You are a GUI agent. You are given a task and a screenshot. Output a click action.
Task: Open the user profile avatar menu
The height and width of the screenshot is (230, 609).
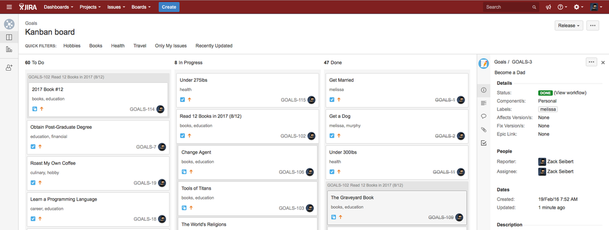tap(596, 7)
